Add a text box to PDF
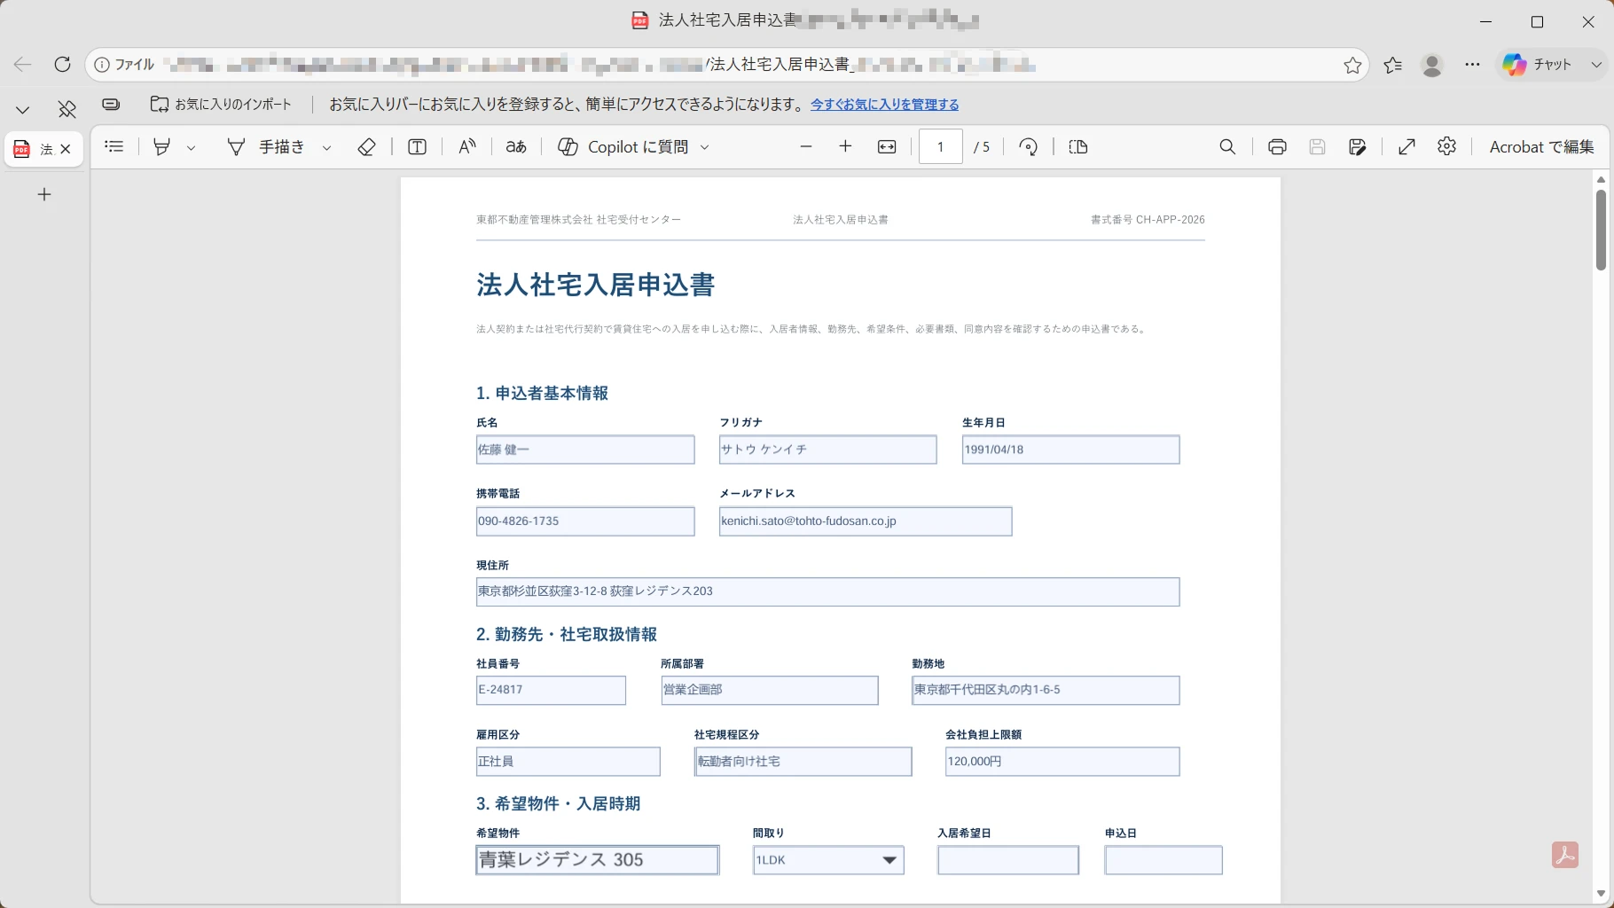The height and width of the screenshot is (908, 1614). pos(417,146)
